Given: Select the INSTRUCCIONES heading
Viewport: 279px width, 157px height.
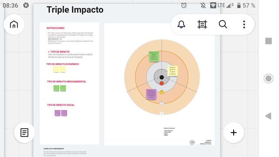Looking at the screenshot, I should (55, 28).
